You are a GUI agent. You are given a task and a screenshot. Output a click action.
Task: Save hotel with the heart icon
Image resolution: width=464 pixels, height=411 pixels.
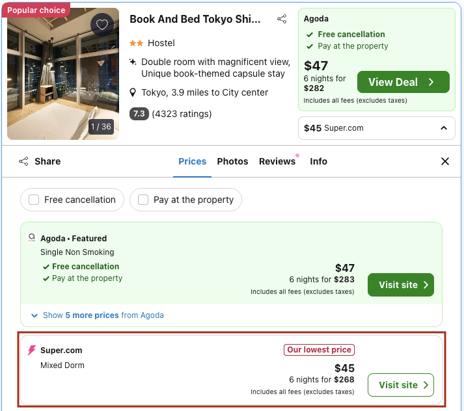tap(102, 25)
